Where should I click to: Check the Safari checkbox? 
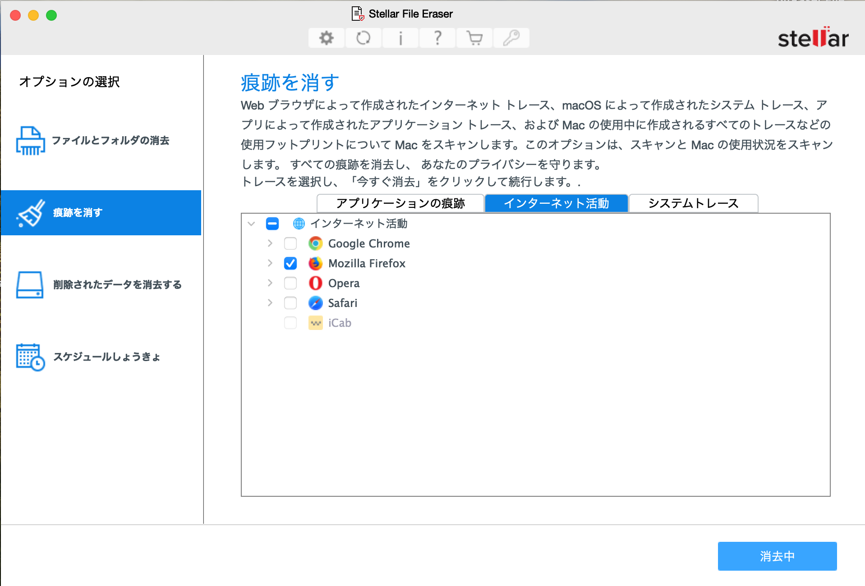coord(290,303)
